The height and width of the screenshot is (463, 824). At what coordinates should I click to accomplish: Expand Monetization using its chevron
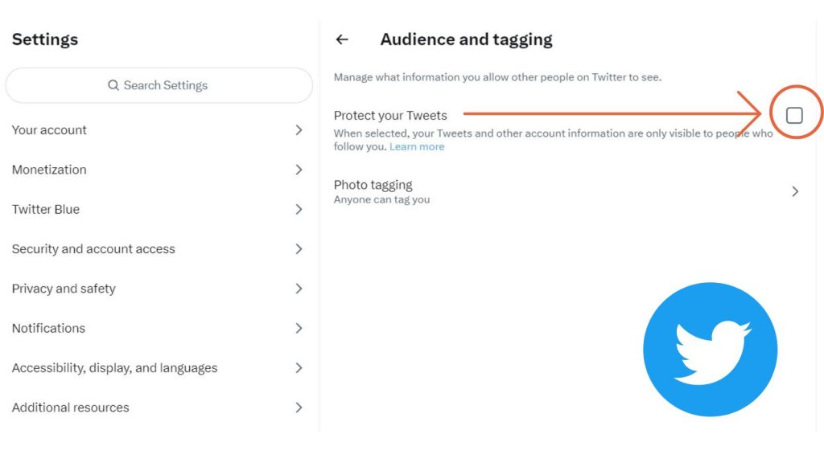point(299,170)
